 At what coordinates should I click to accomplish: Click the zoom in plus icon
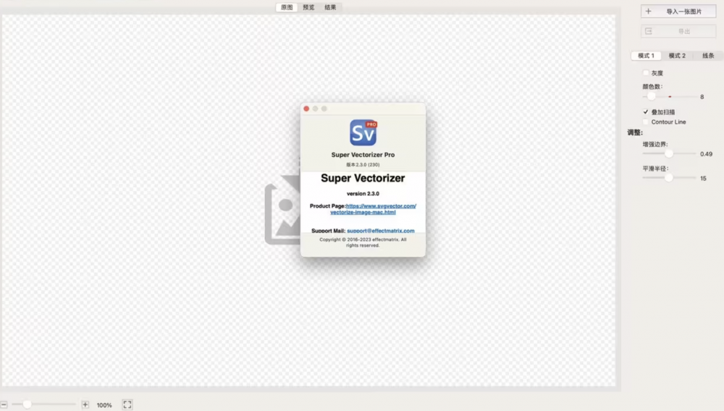tap(85, 404)
